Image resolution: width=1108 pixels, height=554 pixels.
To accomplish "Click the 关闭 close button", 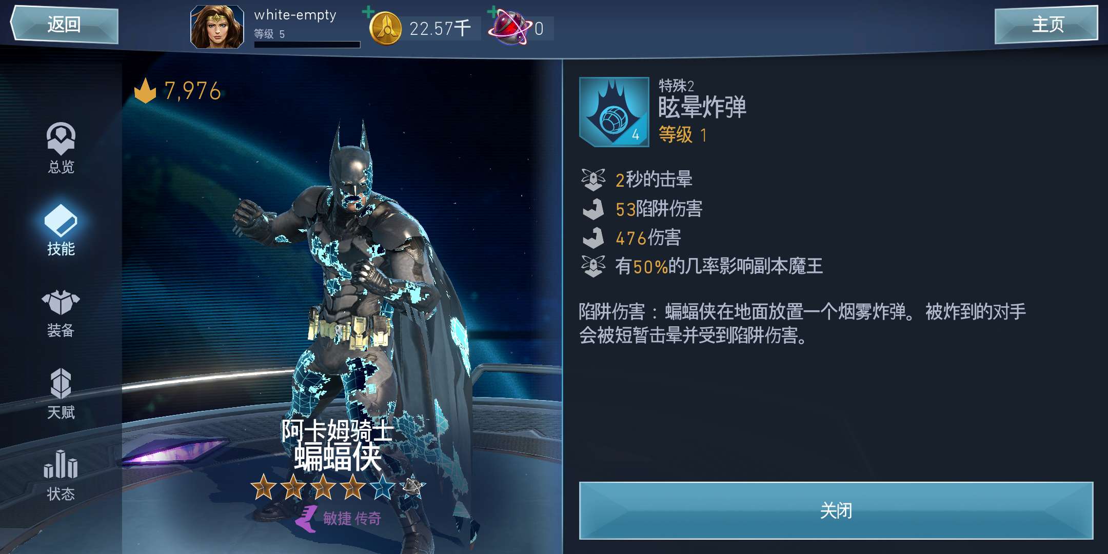I will coord(836,510).
